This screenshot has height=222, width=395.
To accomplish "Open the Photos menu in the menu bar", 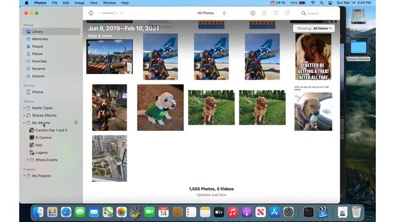I will click(x=40, y=2).
